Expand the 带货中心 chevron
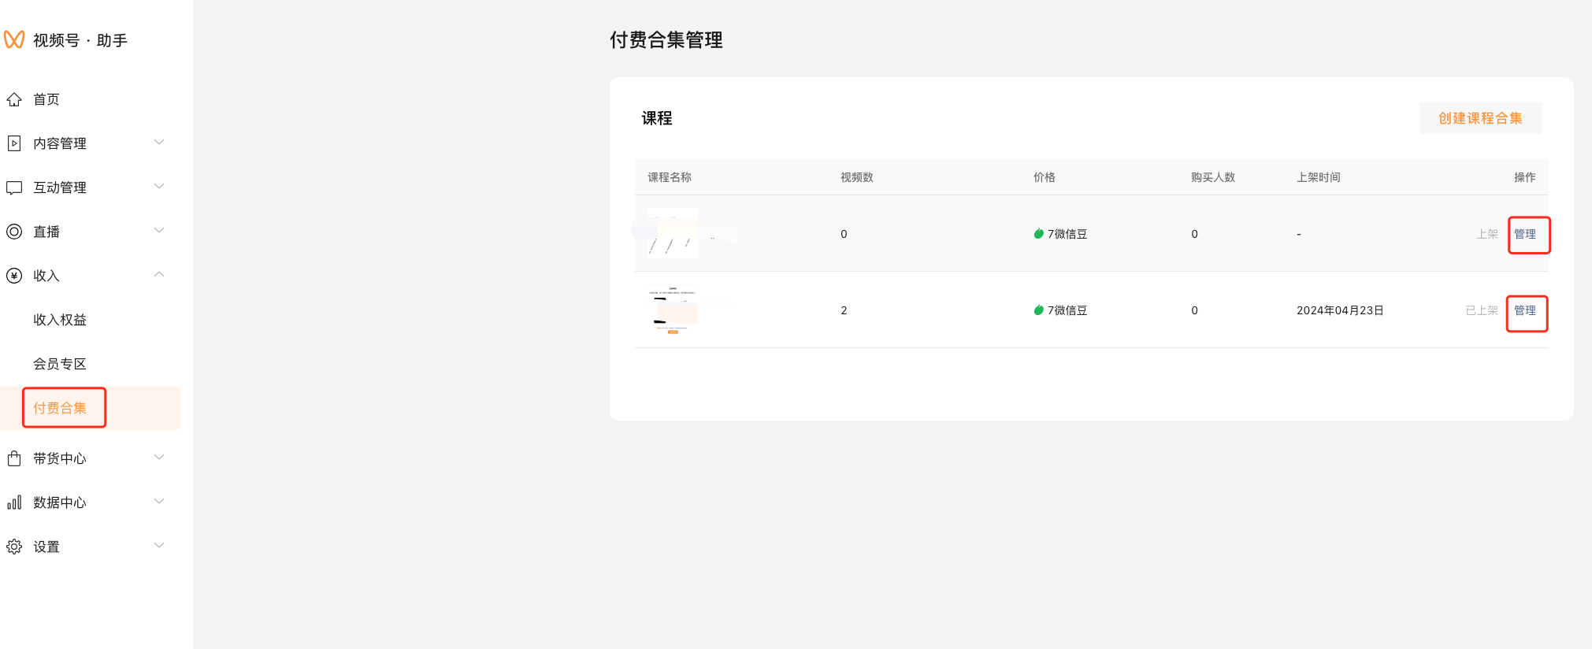This screenshot has width=1592, height=649. coord(159,458)
